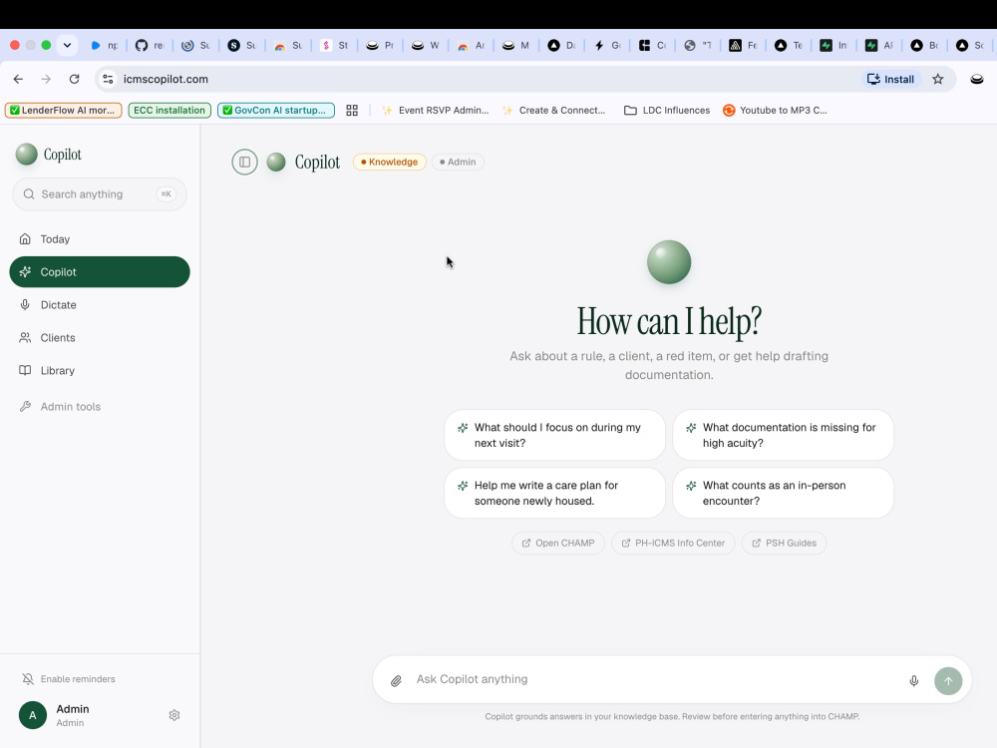
Task: Open settings gear next to Admin
Action: click(174, 715)
